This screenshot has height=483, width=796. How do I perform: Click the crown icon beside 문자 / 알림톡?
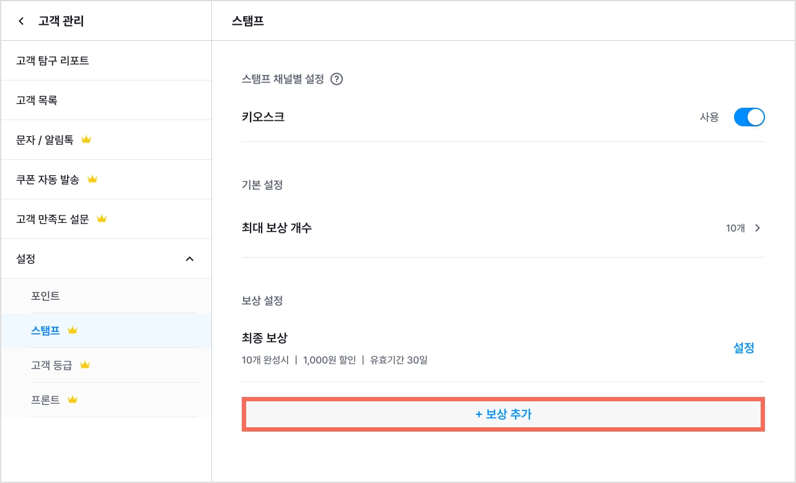click(x=86, y=140)
